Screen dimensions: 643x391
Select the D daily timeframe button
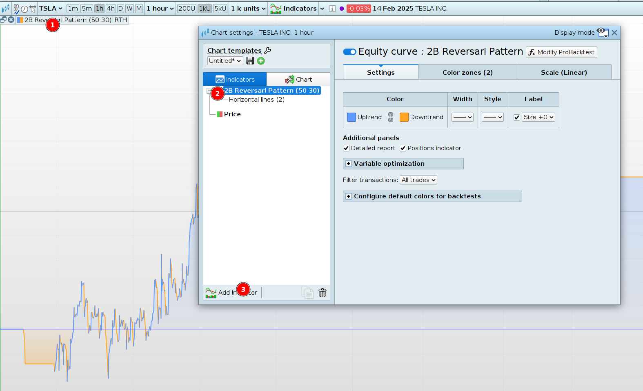pyautogui.click(x=120, y=9)
